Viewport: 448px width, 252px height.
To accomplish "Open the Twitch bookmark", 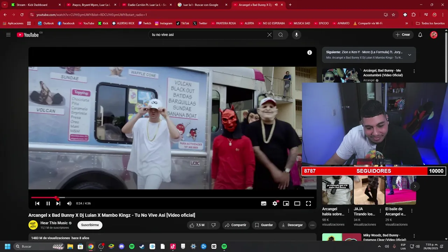I will 145,23.
